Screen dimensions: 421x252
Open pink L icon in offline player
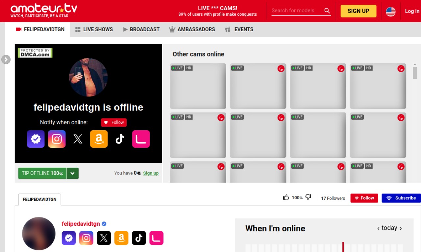pos(141,139)
